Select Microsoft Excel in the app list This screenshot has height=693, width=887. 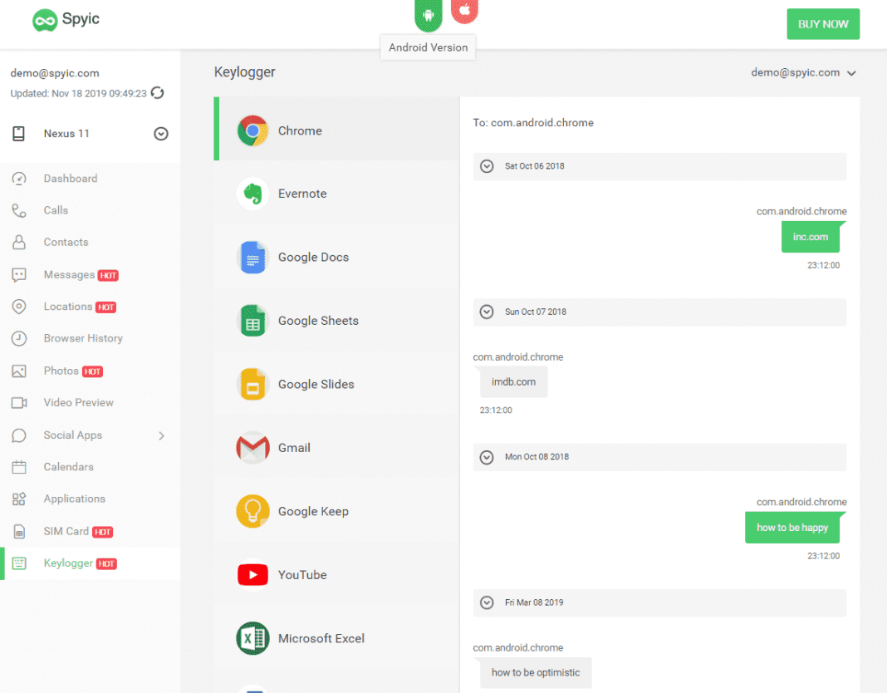[x=321, y=638]
